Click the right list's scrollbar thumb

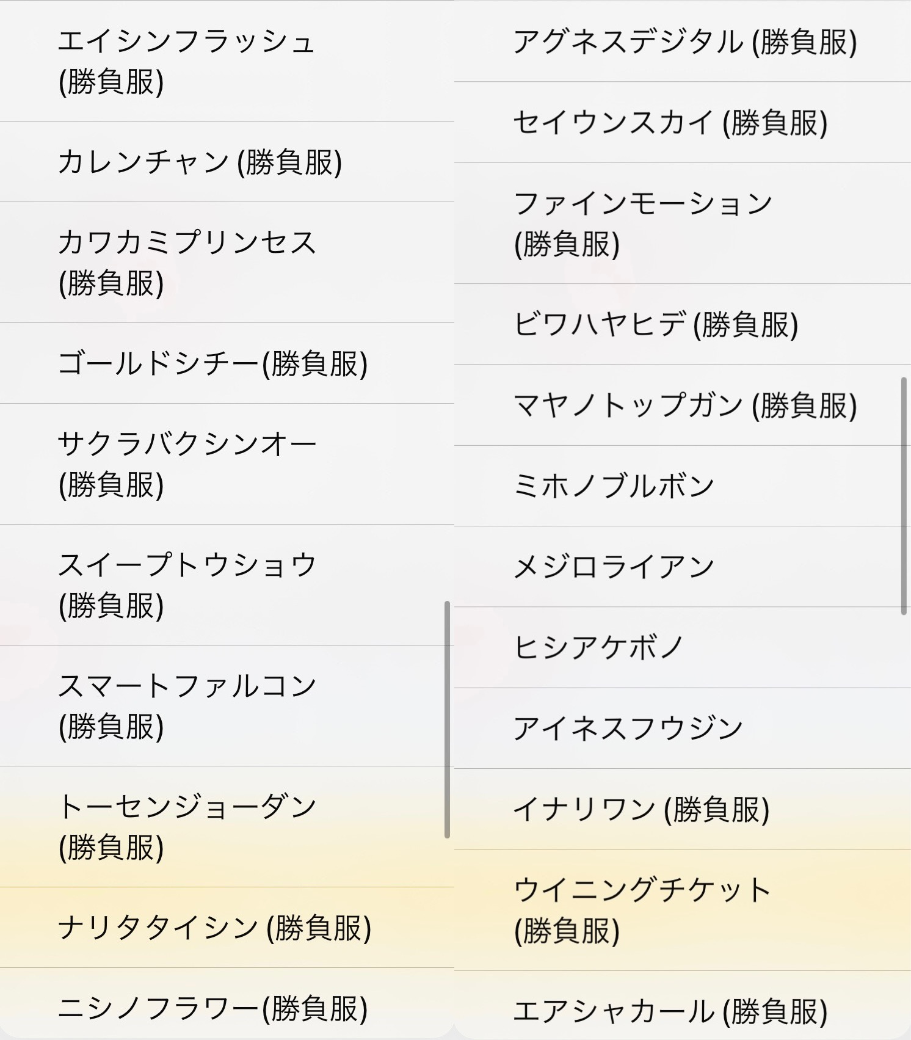click(904, 496)
